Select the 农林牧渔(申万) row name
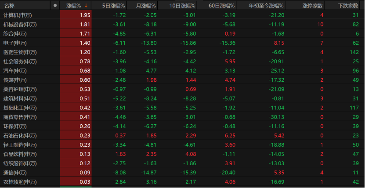Viewport: 365px width, 188px height. tap(20, 182)
